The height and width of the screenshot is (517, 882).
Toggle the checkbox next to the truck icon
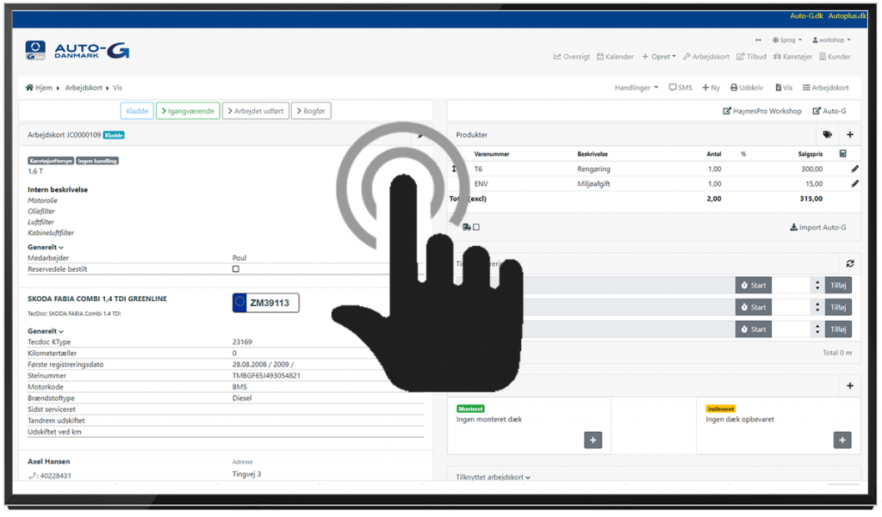pyautogui.click(x=476, y=227)
